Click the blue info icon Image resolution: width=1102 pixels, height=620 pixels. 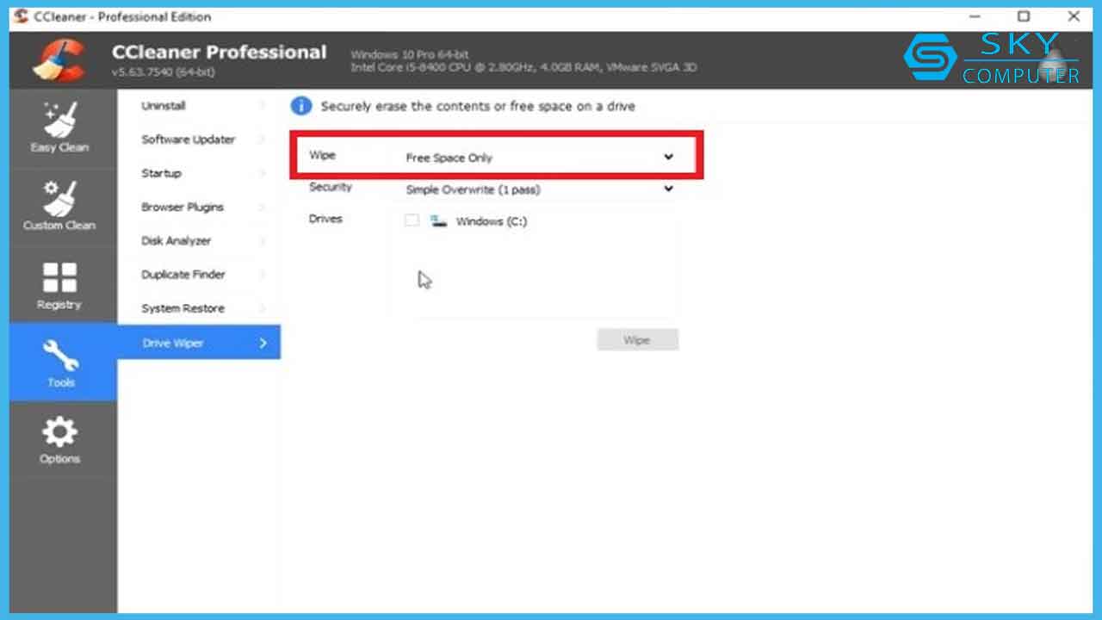pos(301,106)
